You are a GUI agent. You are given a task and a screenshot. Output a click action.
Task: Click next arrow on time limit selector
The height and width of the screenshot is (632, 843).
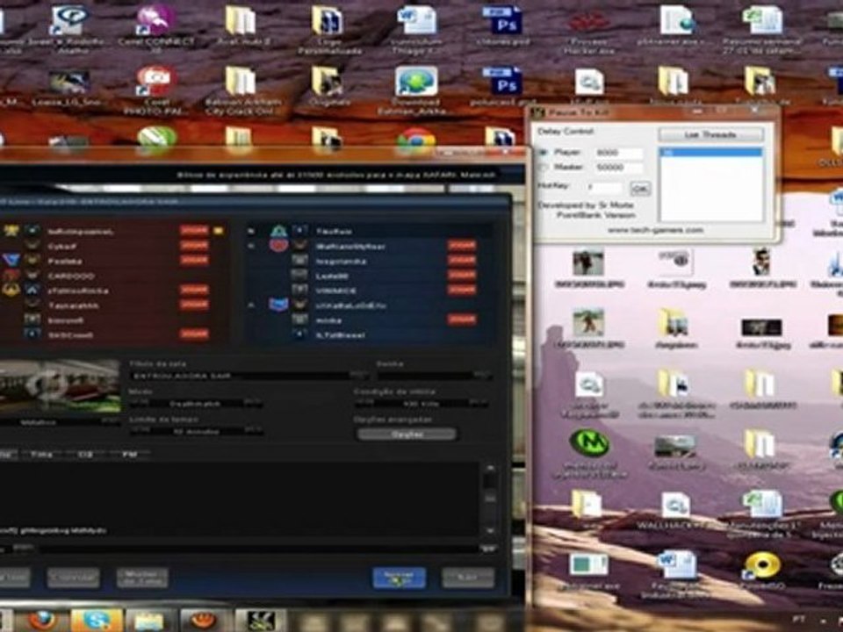(253, 430)
